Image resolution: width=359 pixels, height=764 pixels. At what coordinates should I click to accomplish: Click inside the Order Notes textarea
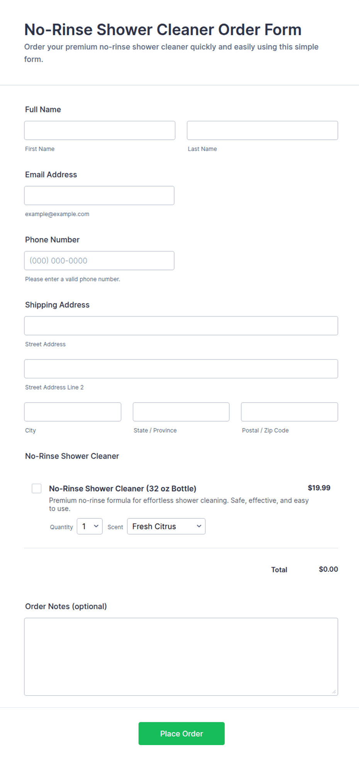click(x=181, y=657)
